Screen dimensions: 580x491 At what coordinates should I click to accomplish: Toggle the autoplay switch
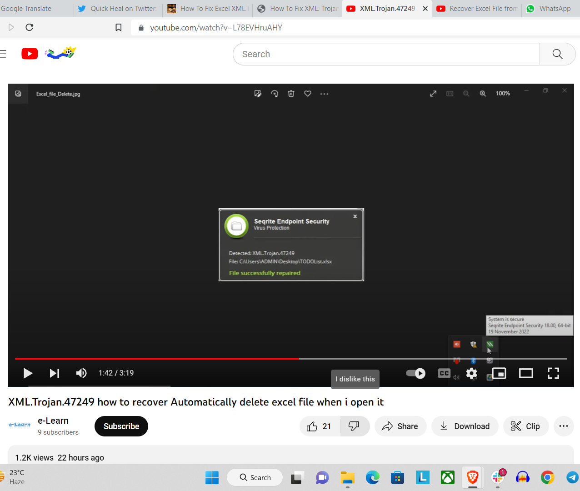coord(415,373)
